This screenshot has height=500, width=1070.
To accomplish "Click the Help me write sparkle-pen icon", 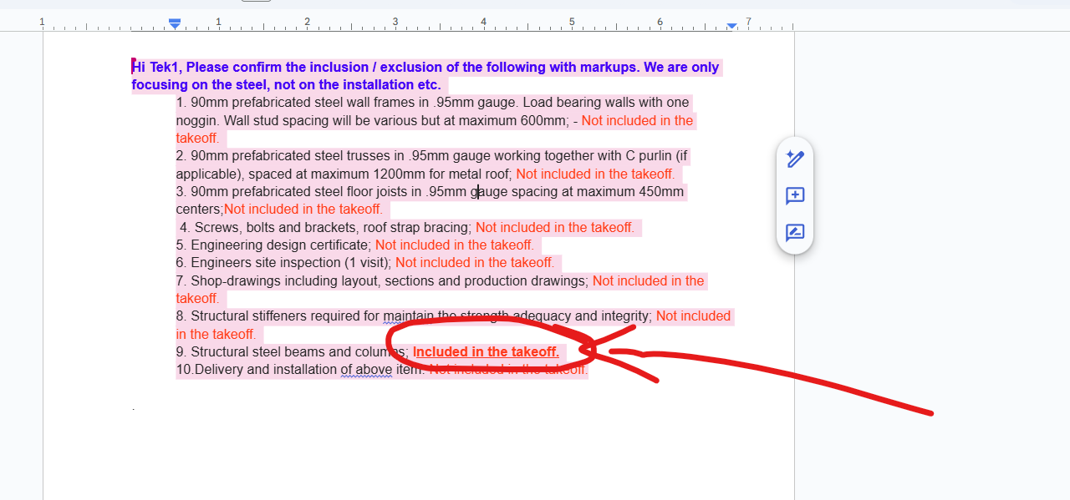I will (795, 159).
